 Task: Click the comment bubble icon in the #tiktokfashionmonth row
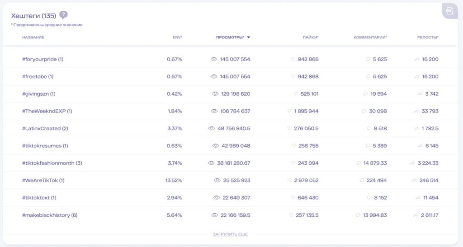pos(359,163)
